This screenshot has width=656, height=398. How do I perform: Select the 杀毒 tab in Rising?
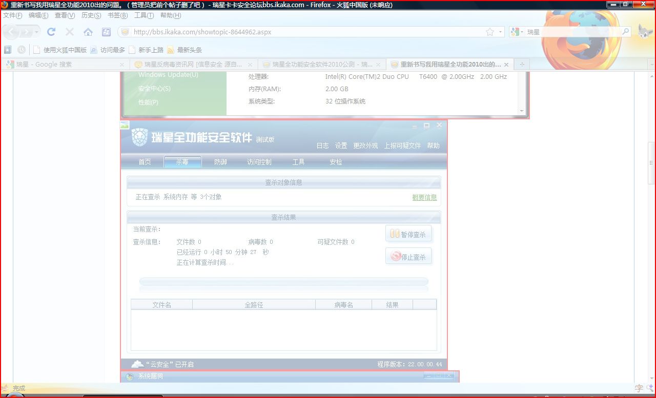point(182,162)
